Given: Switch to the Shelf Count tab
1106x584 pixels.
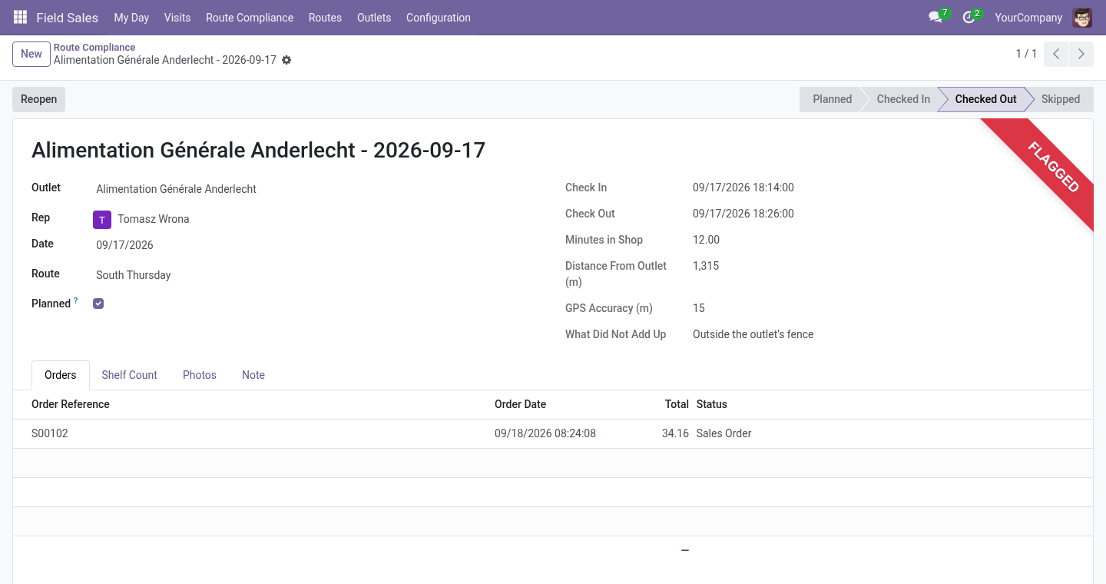Looking at the screenshot, I should (x=129, y=375).
